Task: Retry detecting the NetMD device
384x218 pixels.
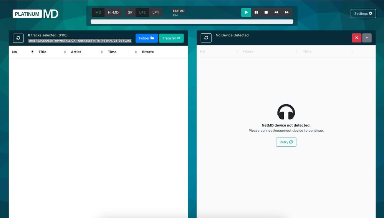Action: 286,142
